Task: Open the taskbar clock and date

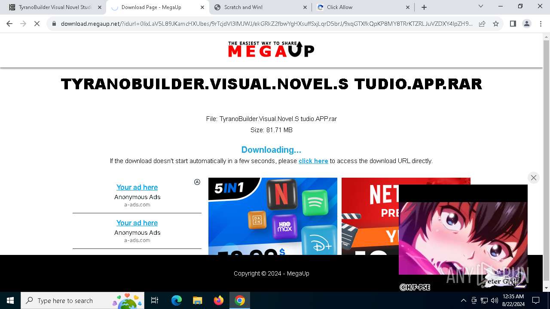Action: click(x=513, y=300)
